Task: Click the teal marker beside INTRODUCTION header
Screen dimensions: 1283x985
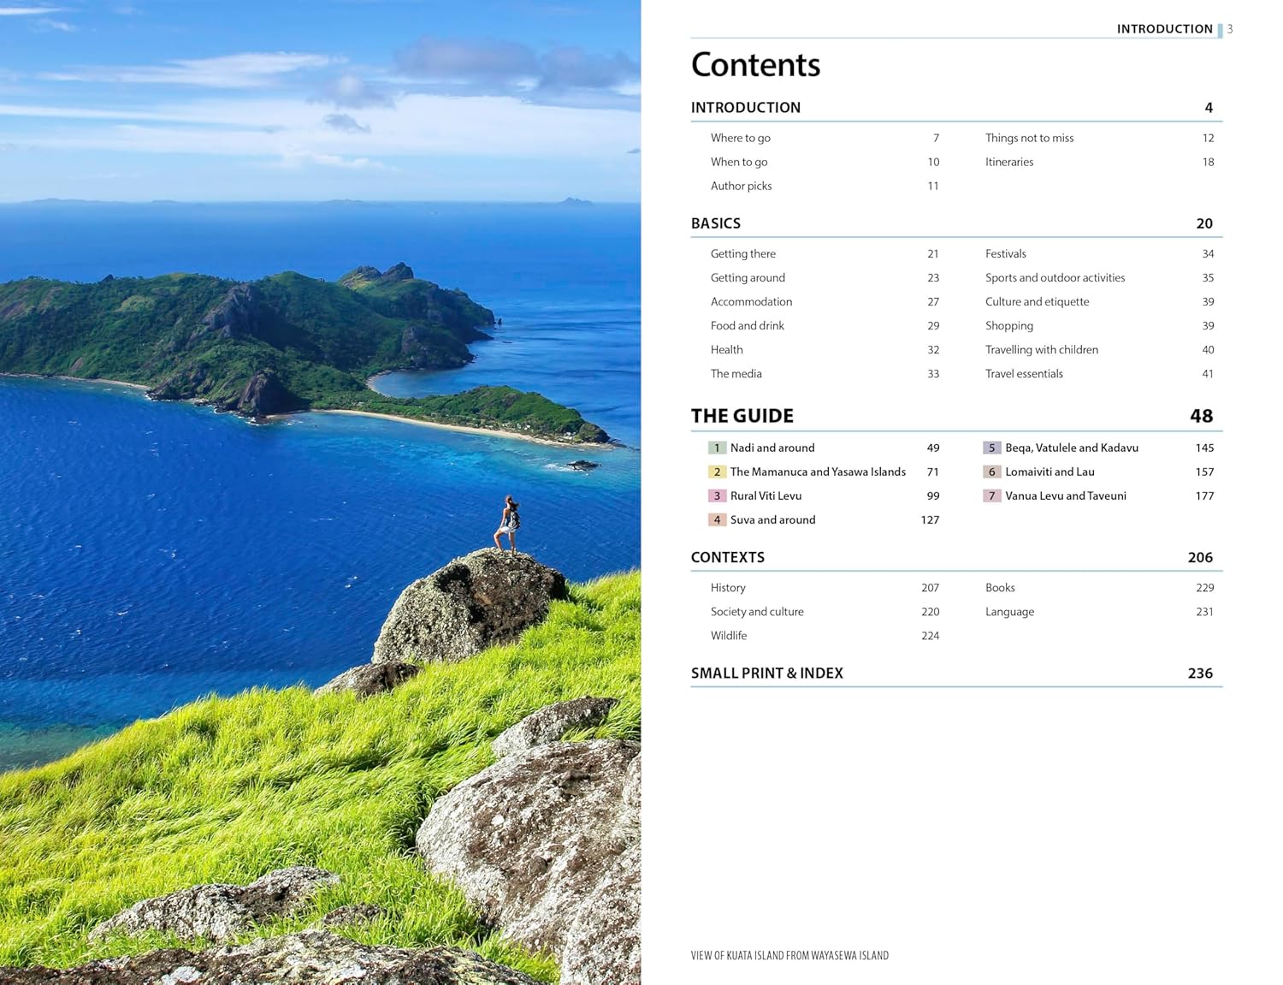Action: 1220,28
